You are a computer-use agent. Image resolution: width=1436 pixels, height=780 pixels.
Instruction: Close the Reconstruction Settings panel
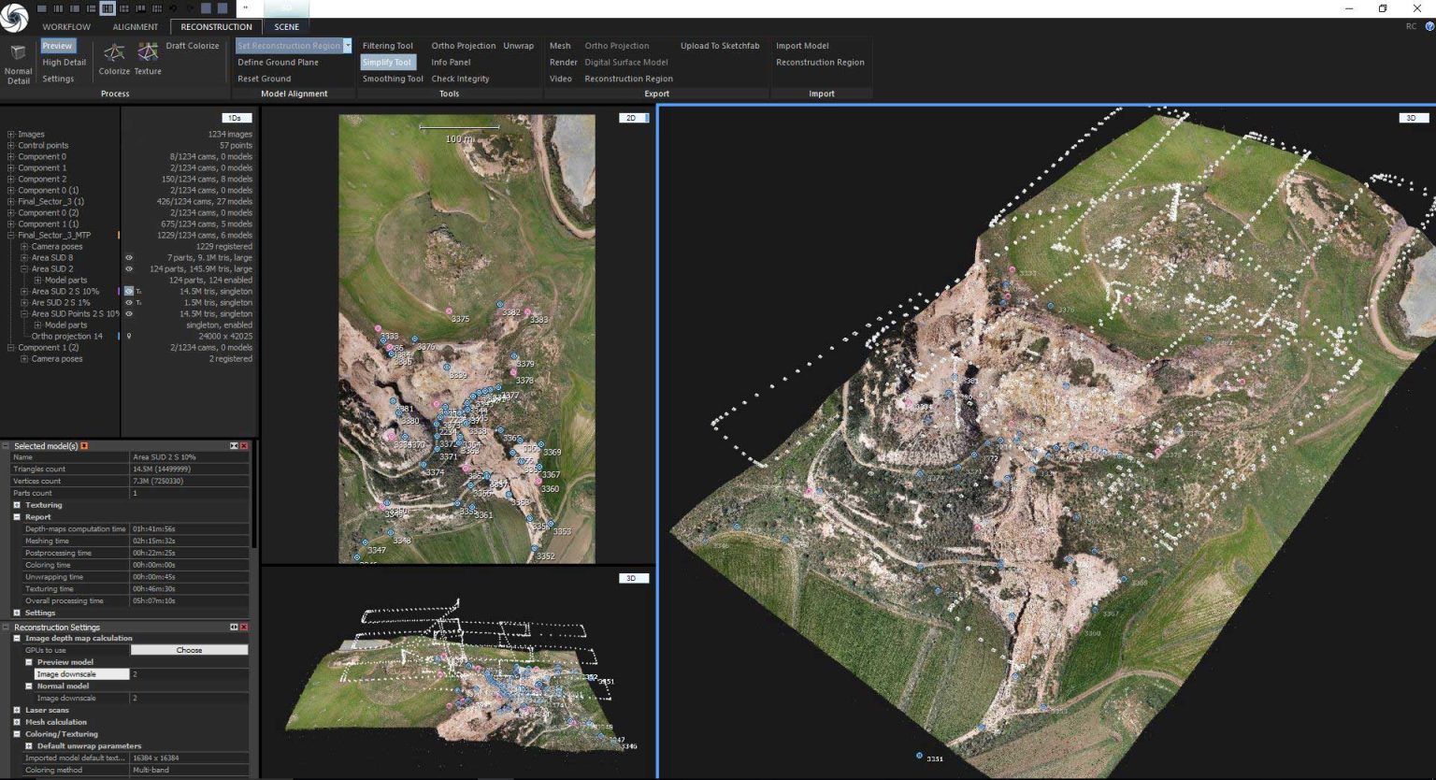(x=244, y=627)
